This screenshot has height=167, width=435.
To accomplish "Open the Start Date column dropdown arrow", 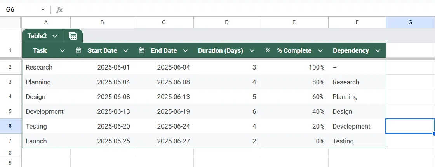I will [x=126, y=51].
